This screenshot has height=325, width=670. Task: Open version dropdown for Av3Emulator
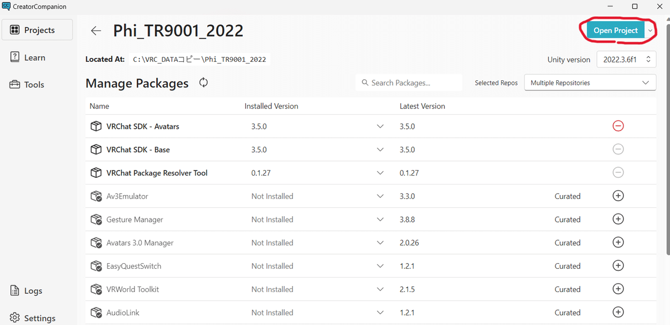point(380,196)
